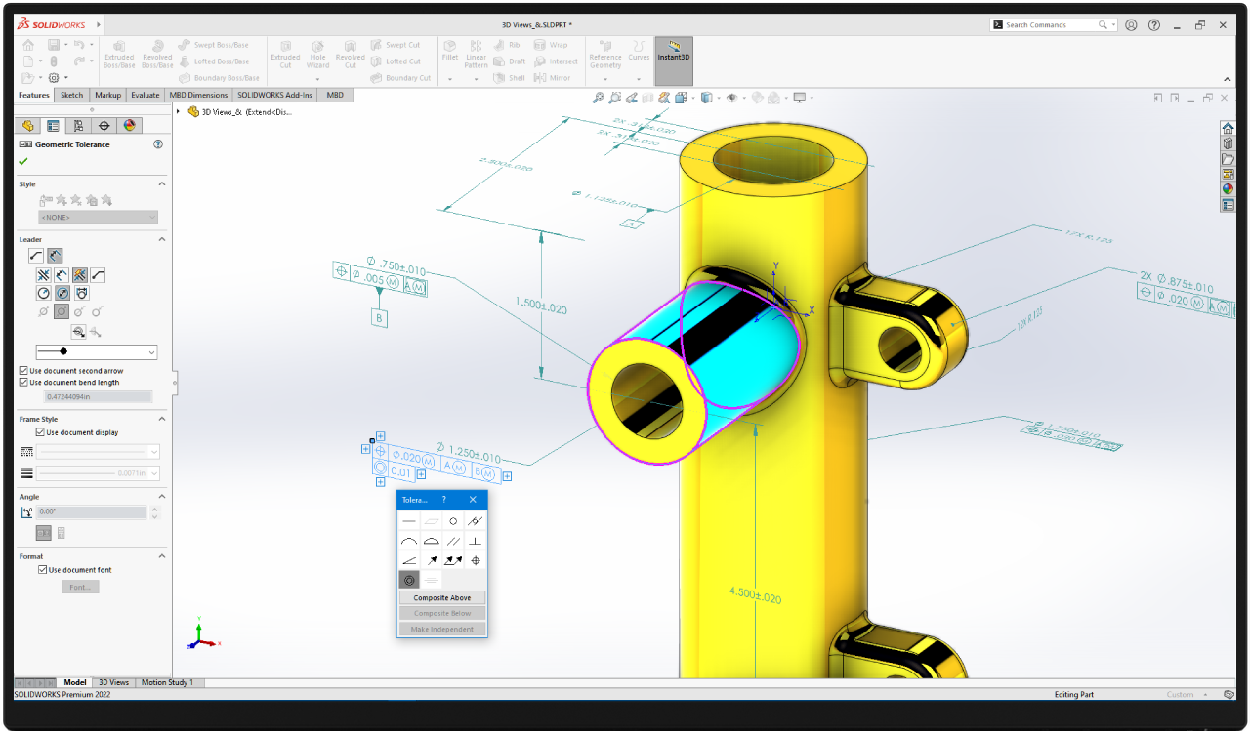
Task: Open the ConfigurationManager tab
Action: tap(78, 126)
